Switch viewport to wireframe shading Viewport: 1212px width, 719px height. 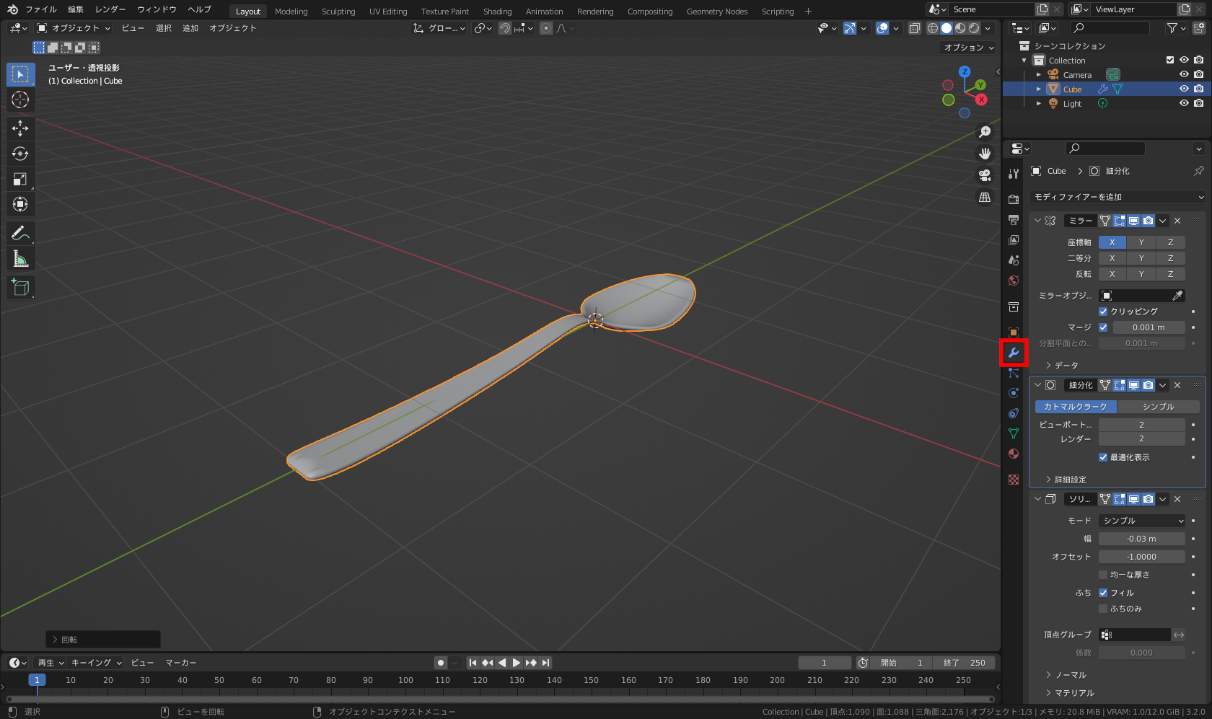click(x=933, y=28)
